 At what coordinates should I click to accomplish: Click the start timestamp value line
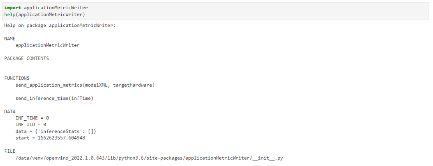click(x=50, y=138)
